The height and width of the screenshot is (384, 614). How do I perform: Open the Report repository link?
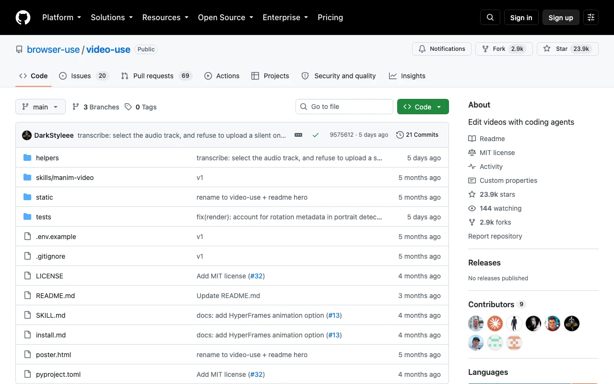(495, 236)
